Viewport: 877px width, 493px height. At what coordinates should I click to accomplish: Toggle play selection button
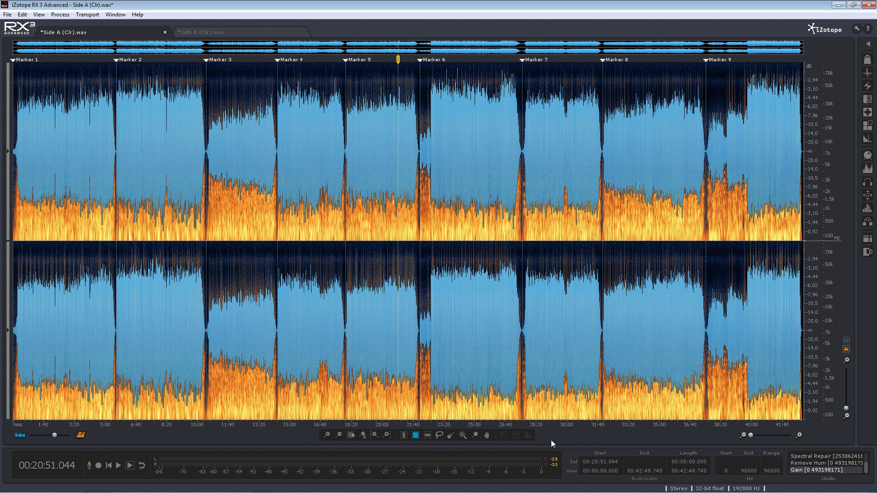click(130, 465)
